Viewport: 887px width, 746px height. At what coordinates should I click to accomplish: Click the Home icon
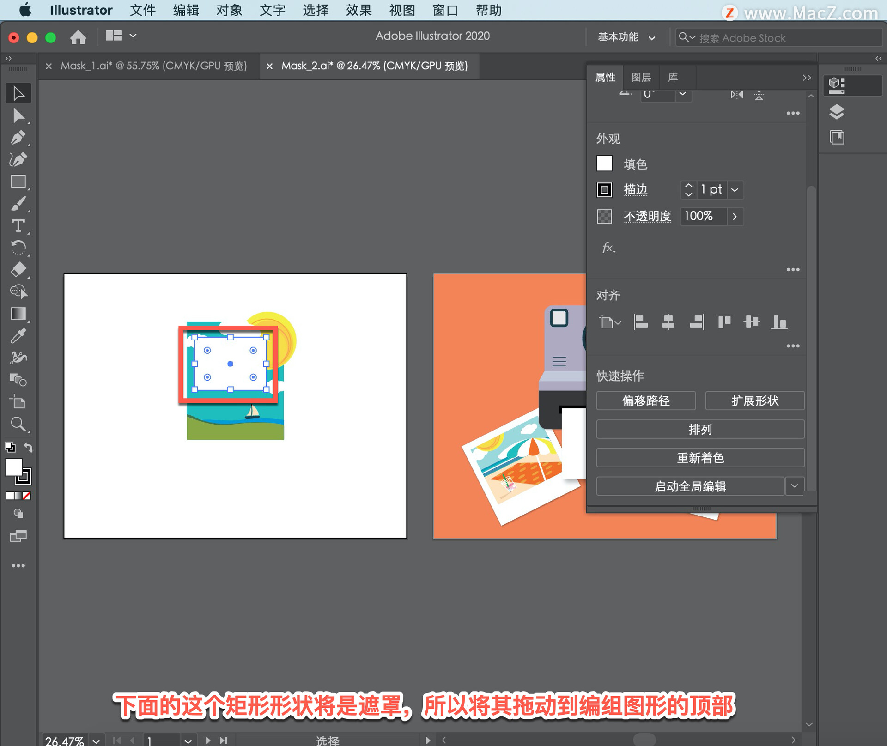pos(78,37)
